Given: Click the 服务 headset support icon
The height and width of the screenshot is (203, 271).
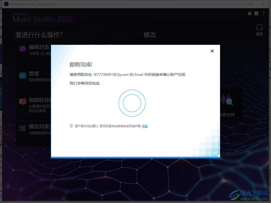Looking at the screenshot, I should click(259, 29).
